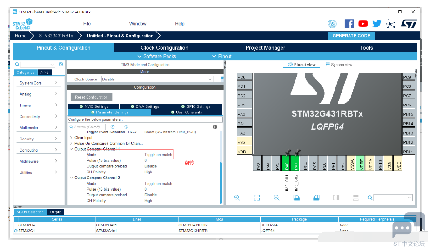
Task: Open the YouTube link icon
Action: [363, 24]
